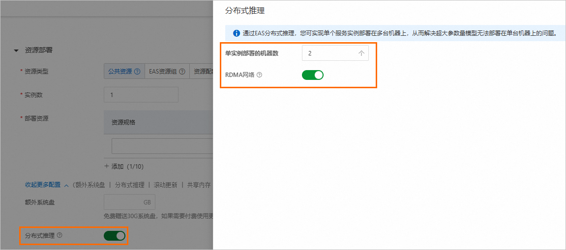Click the blue info icon in the banner
566x250 pixels.
click(x=237, y=33)
